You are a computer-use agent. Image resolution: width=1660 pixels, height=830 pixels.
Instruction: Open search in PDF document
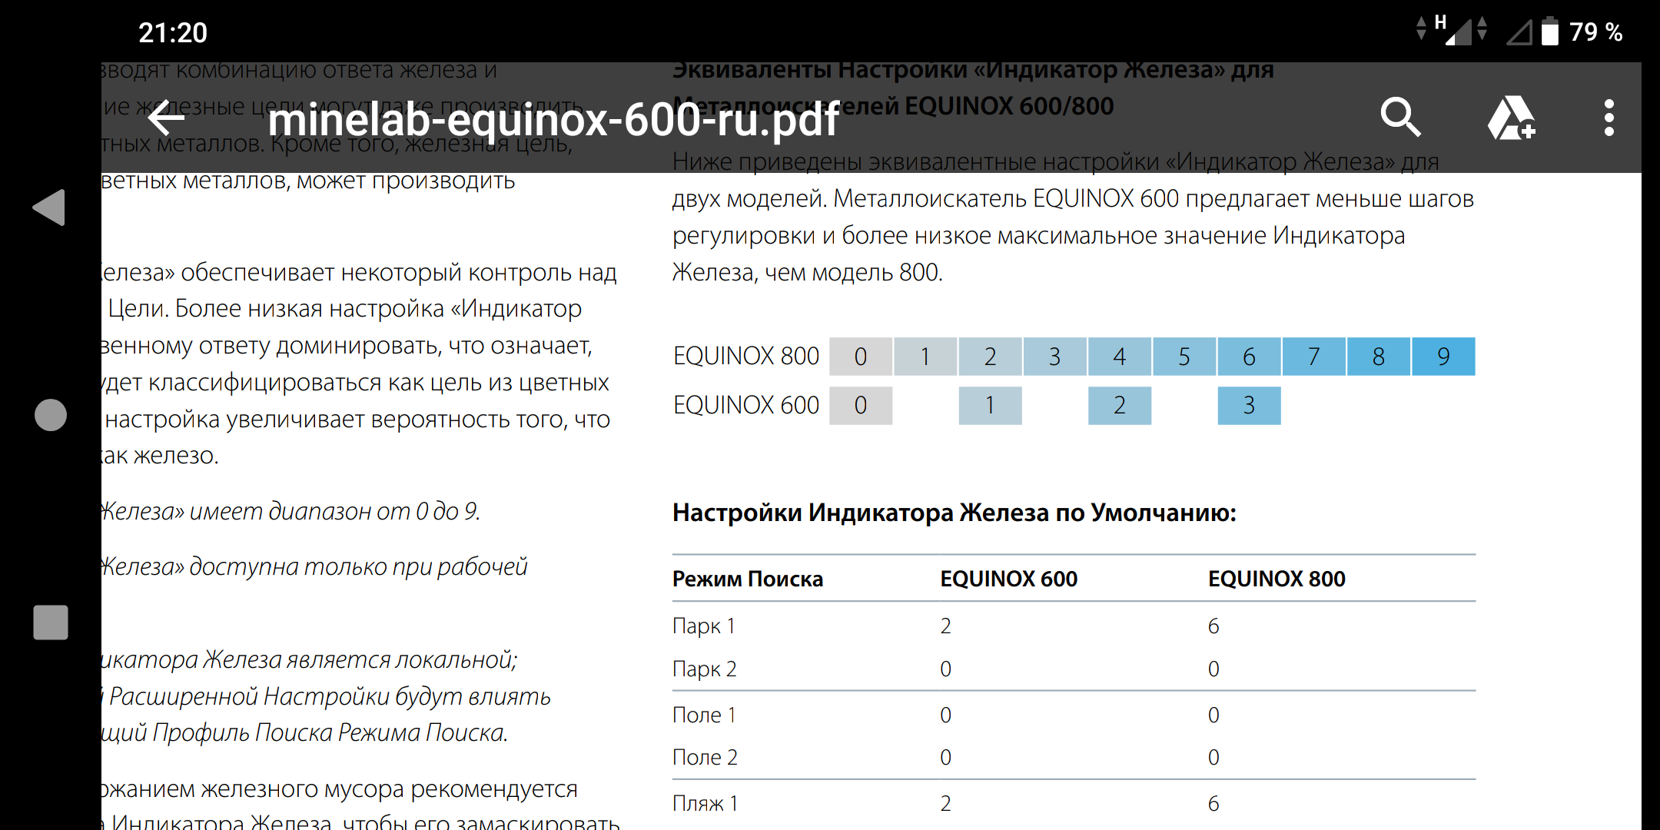click(x=1400, y=118)
